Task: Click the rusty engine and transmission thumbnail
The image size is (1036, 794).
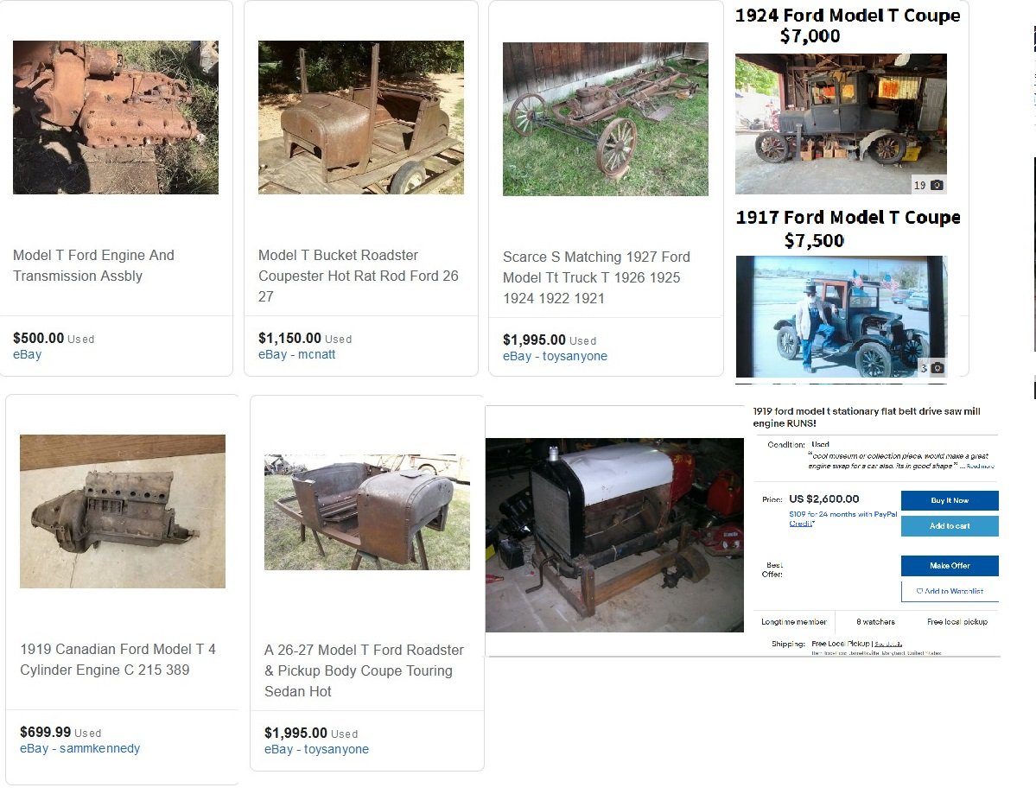Action: (116, 118)
